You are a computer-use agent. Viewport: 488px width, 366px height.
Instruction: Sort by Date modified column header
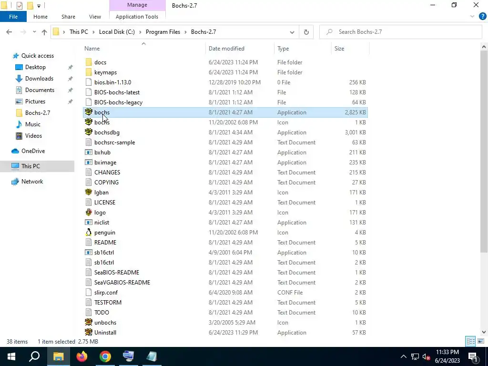pos(226,49)
